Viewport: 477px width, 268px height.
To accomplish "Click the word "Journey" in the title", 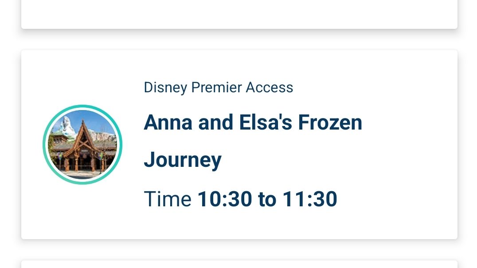I will tap(183, 160).
